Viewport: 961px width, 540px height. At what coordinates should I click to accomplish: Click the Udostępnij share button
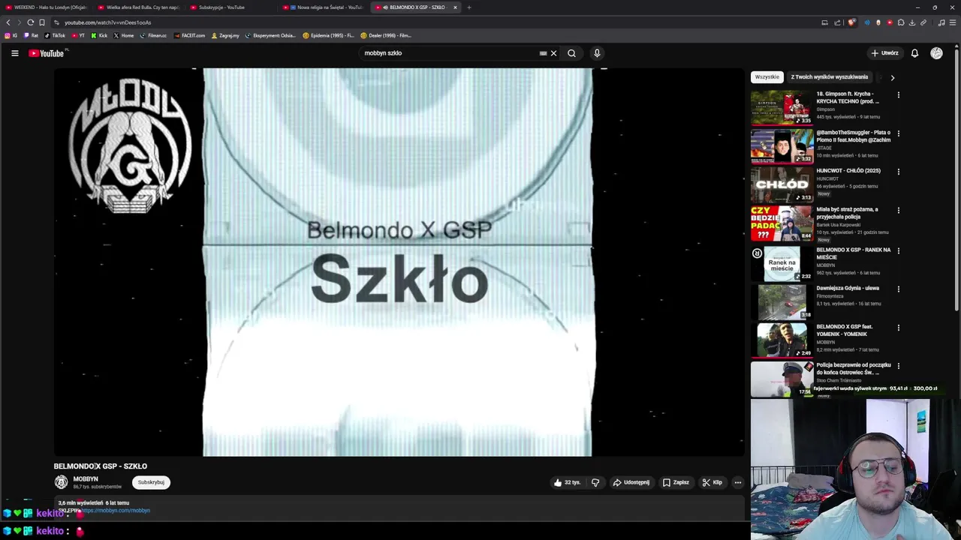631,482
